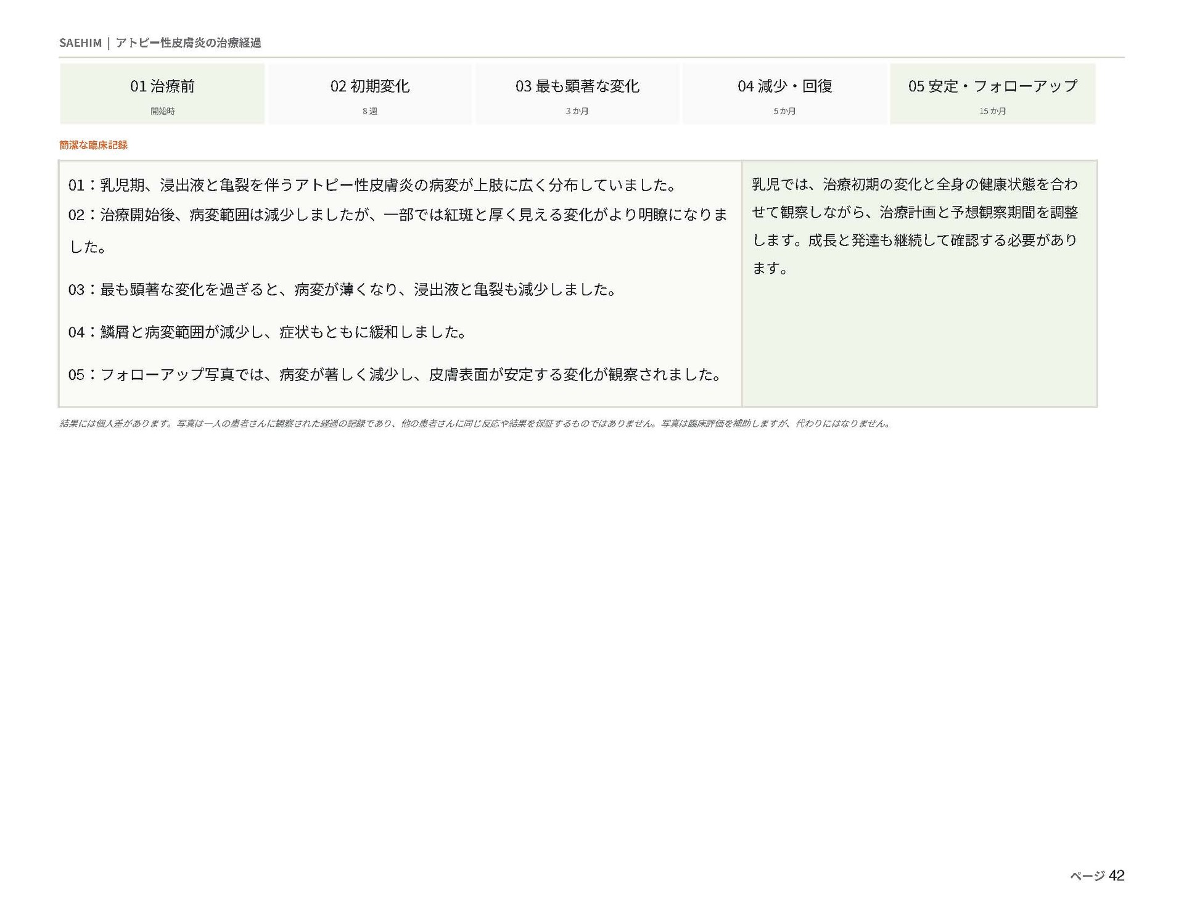Screen dimensions: 1184x915
Task: Select the 04 鱗屑と病変範囲 note line
Action: point(268,332)
